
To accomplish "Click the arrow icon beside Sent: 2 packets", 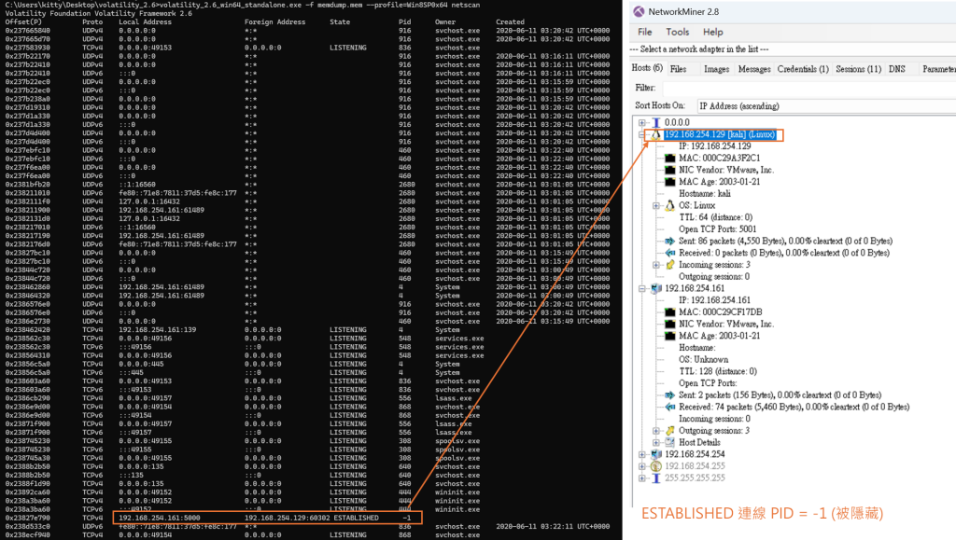I will [x=670, y=395].
